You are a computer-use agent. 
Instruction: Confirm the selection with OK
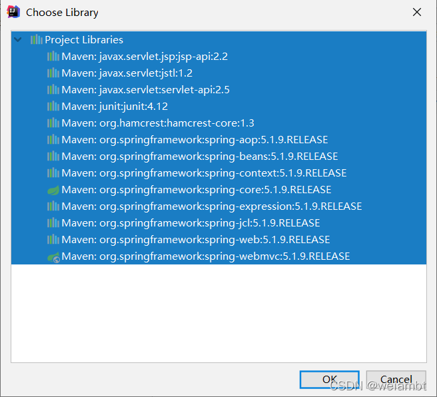pyautogui.click(x=330, y=380)
